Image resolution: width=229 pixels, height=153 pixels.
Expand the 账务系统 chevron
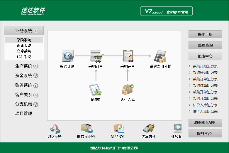coord(36,85)
